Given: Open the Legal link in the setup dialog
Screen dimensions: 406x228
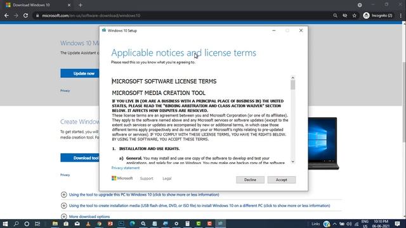Looking at the screenshot, I should (x=167, y=179).
